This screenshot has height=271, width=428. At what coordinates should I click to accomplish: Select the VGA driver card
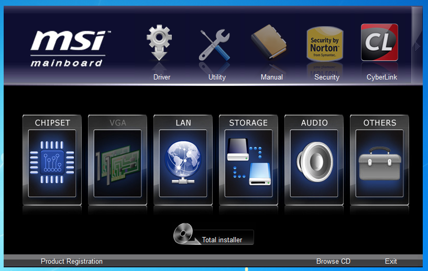pyautogui.click(x=118, y=160)
